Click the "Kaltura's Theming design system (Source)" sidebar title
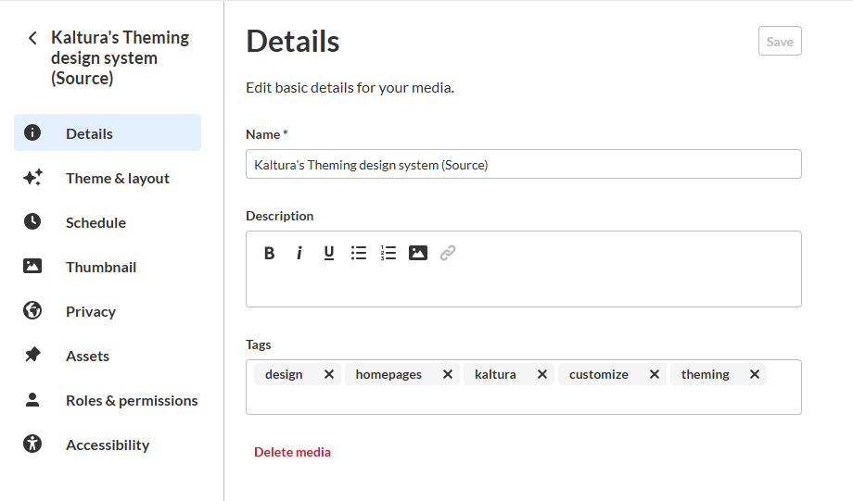 pyautogui.click(x=121, y=57)
